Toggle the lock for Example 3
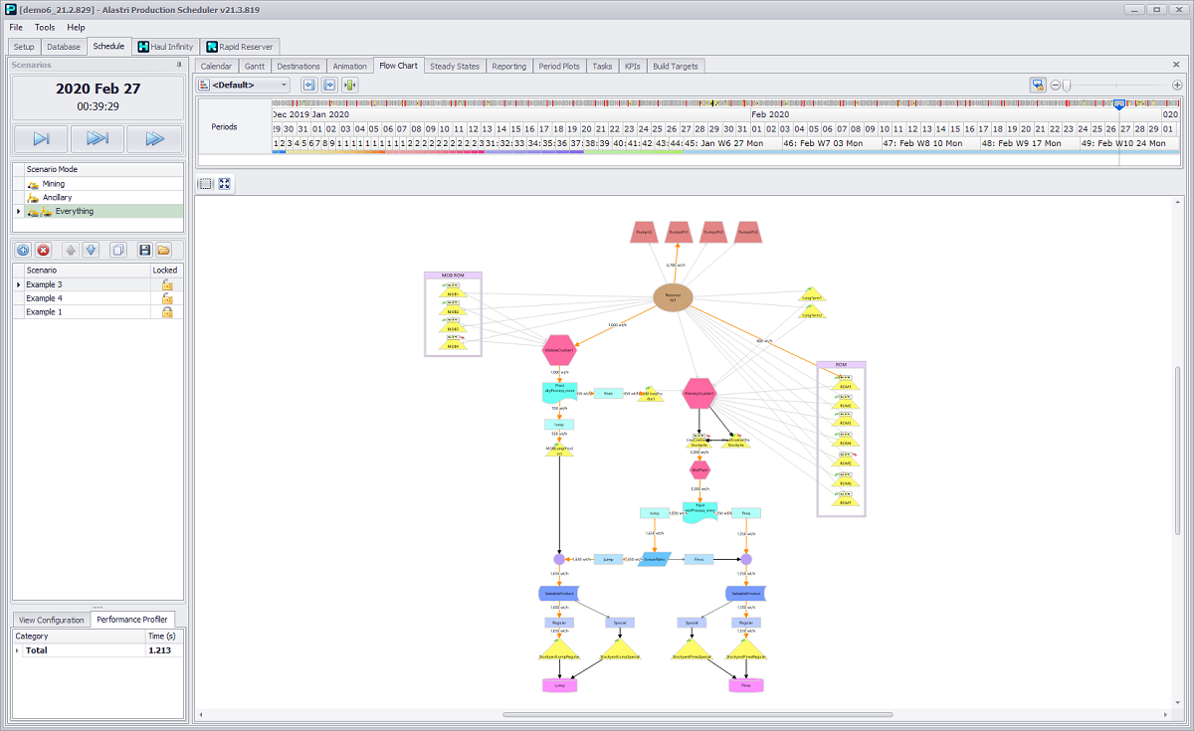 pos(167,285)
